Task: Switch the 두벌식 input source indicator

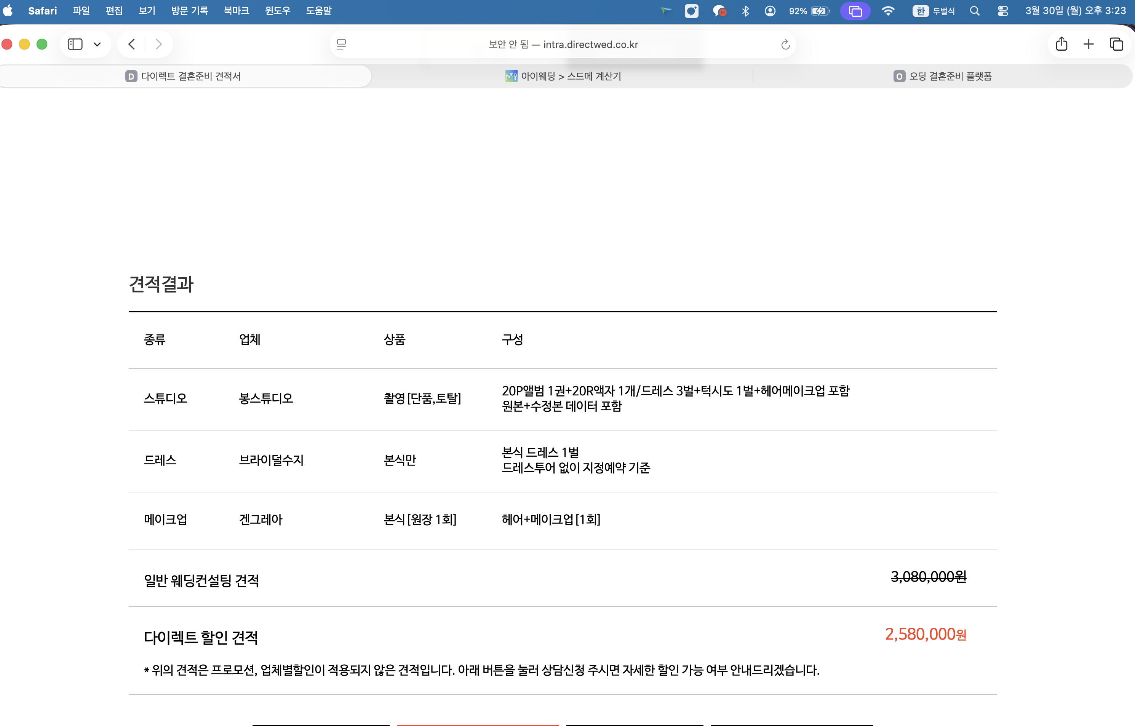Action: [x=936, y=10]
